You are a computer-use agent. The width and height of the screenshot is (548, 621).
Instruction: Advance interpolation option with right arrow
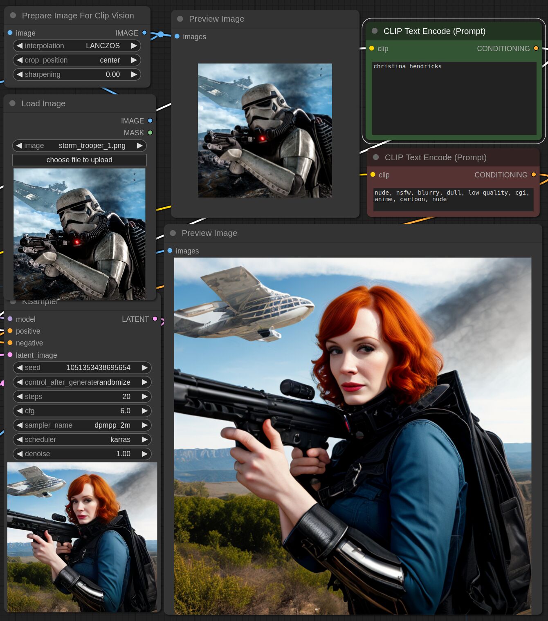tap(134, 46)
